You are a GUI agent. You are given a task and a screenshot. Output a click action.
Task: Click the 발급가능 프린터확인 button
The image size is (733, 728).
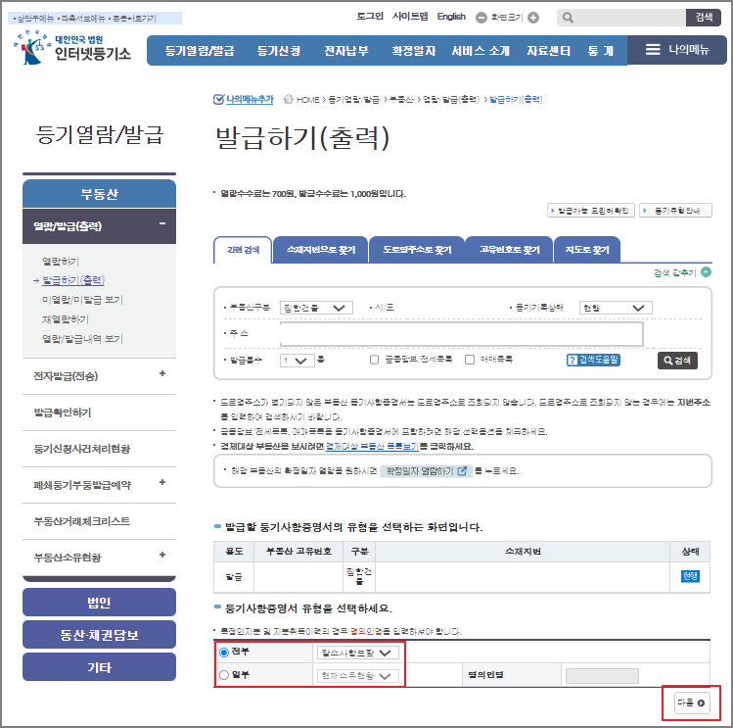(591, 211)
